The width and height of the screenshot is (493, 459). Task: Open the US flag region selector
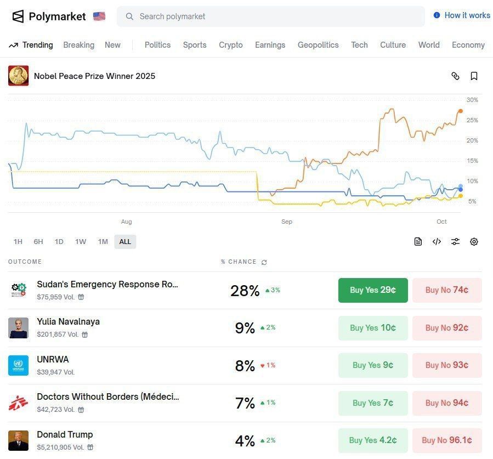[99, 16]
